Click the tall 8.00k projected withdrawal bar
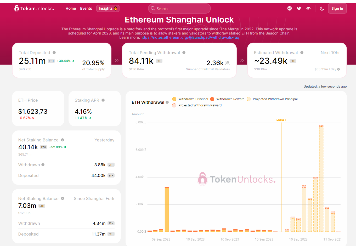Screen dimensions: 356x246 tap(321, 179)
